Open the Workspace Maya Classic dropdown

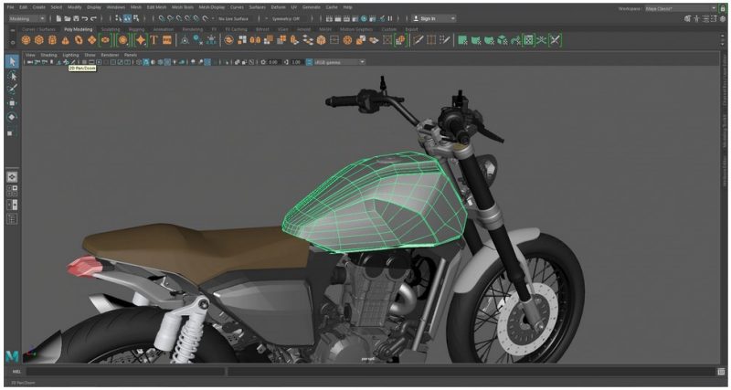(681, 8)
